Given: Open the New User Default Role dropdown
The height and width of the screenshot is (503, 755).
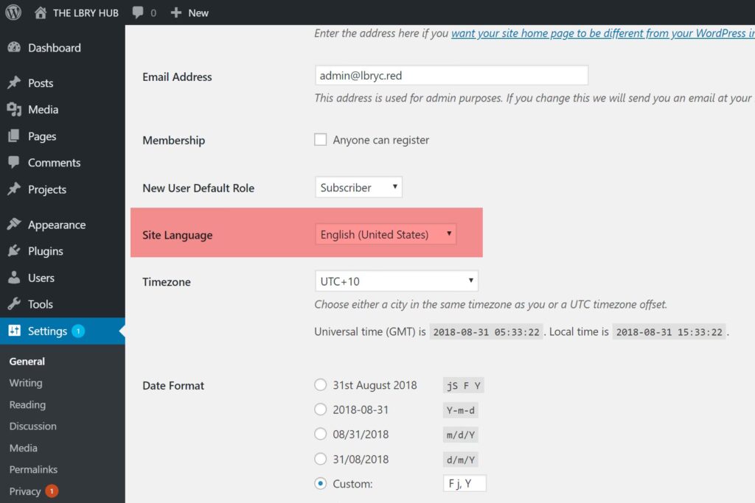Looking at the screenshot, I should coord(358,188).
